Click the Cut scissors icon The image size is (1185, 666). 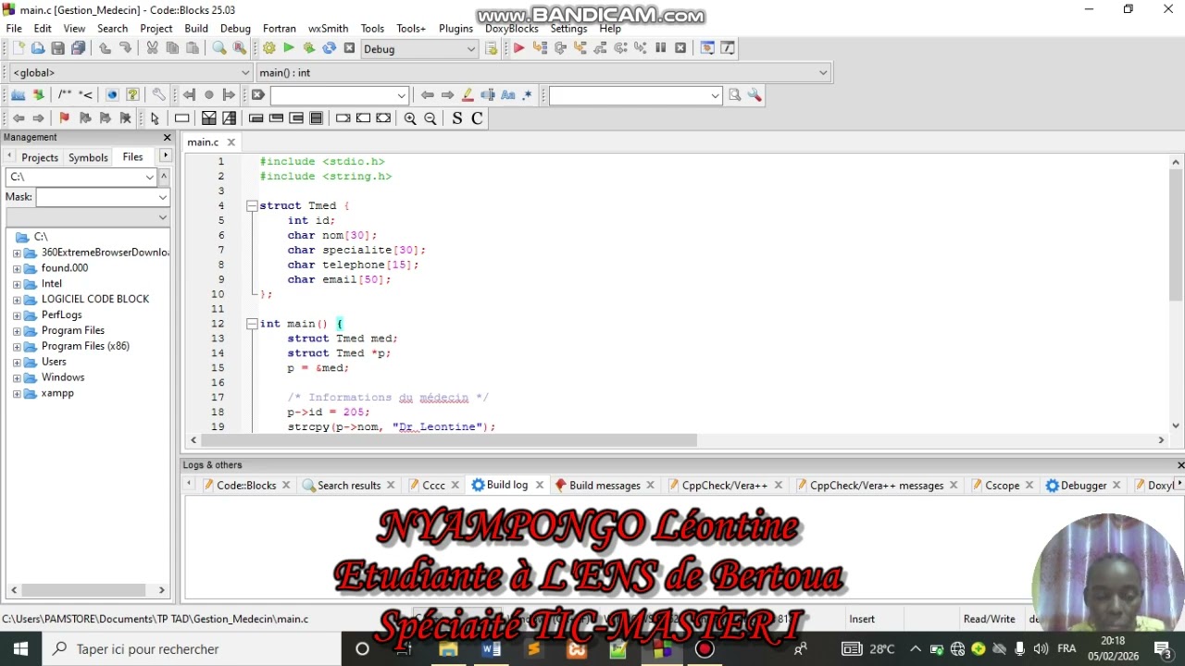click(152, 48)
